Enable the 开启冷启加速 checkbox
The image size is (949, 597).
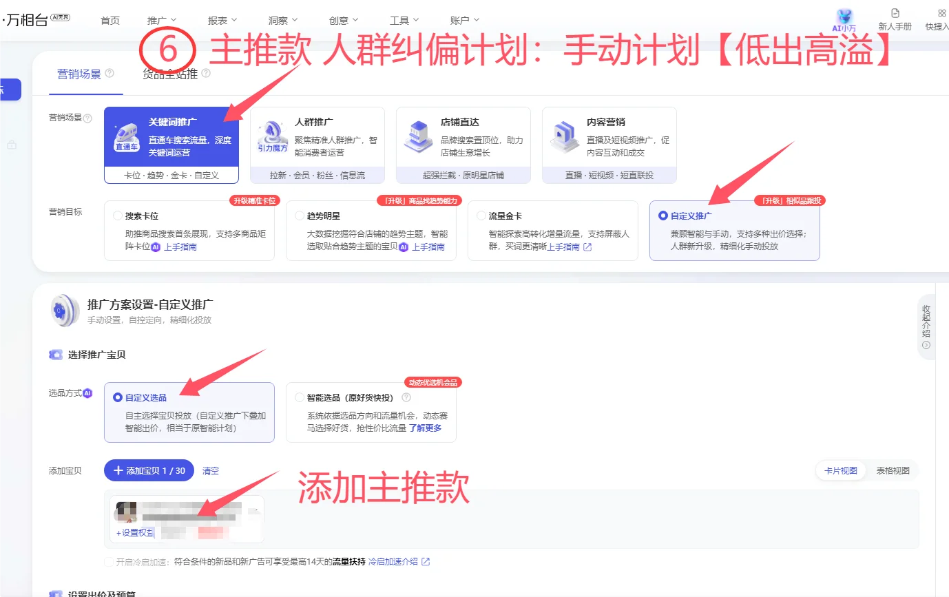click(x=107, y=561)
